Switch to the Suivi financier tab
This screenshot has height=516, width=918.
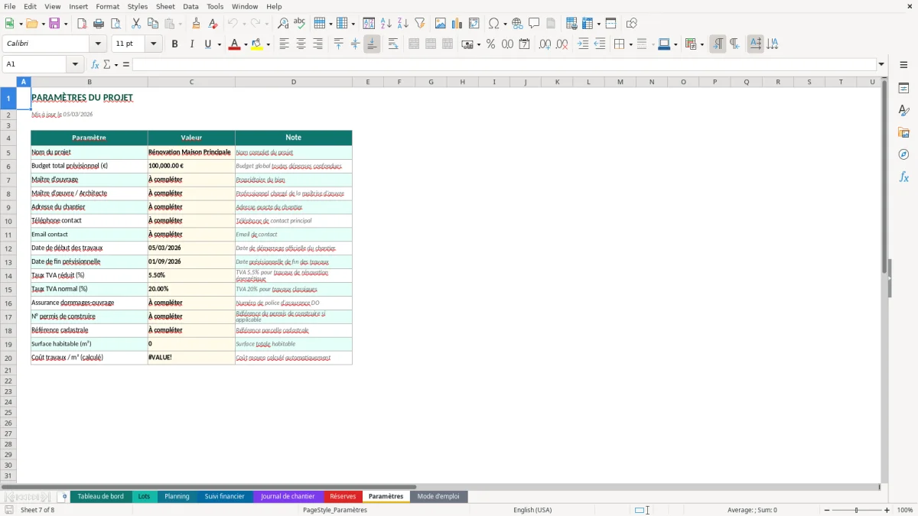(224, 496)
